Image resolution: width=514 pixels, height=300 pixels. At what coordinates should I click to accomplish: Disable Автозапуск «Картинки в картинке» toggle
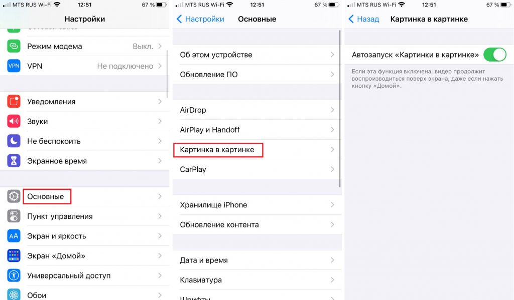[x=494, y=55]
